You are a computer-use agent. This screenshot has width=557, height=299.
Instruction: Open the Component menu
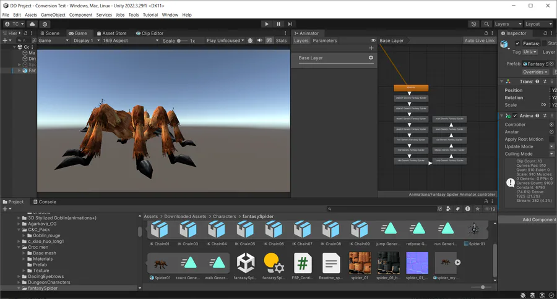point(80,15)
